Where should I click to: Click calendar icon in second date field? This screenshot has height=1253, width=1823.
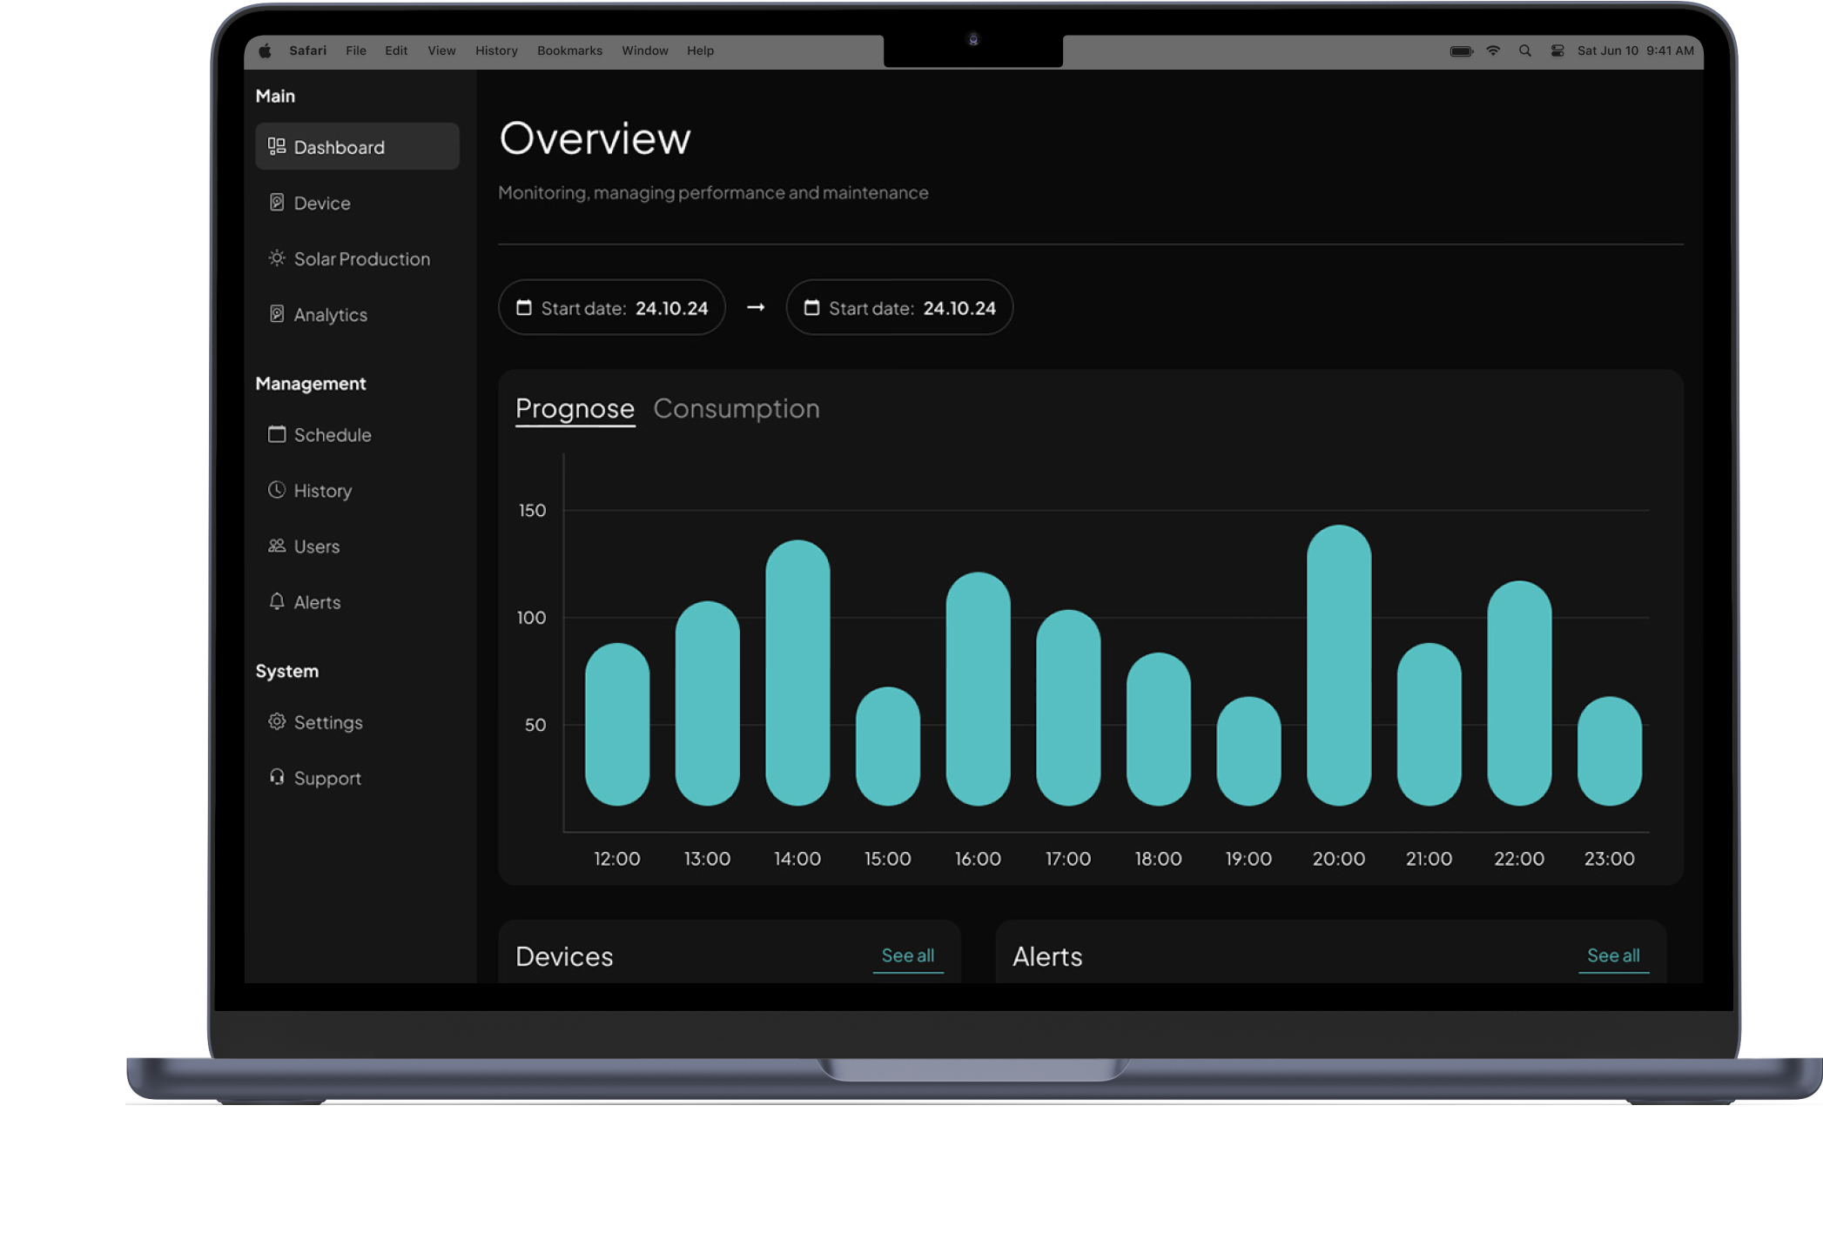[x=811, y=307]
